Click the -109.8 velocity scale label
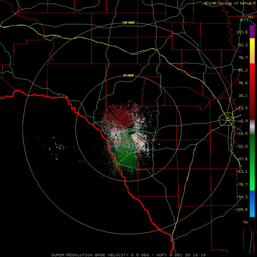The width and height of the screenshot is (257, 257). (x=241, y=210)
